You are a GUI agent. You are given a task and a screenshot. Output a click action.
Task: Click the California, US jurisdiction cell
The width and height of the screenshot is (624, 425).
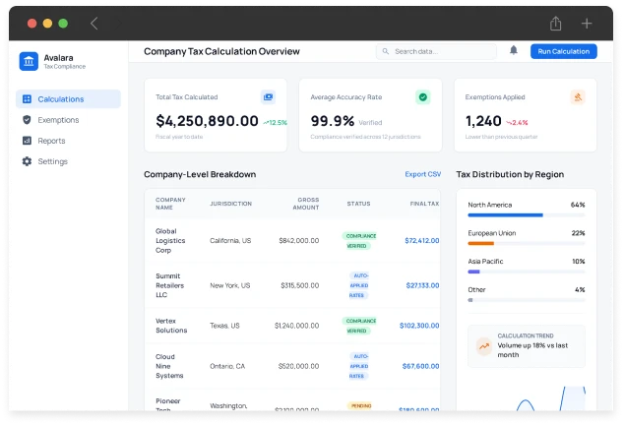tap(230, 240)
